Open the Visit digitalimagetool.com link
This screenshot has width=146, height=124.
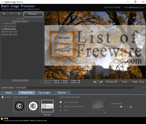(134, 7)
